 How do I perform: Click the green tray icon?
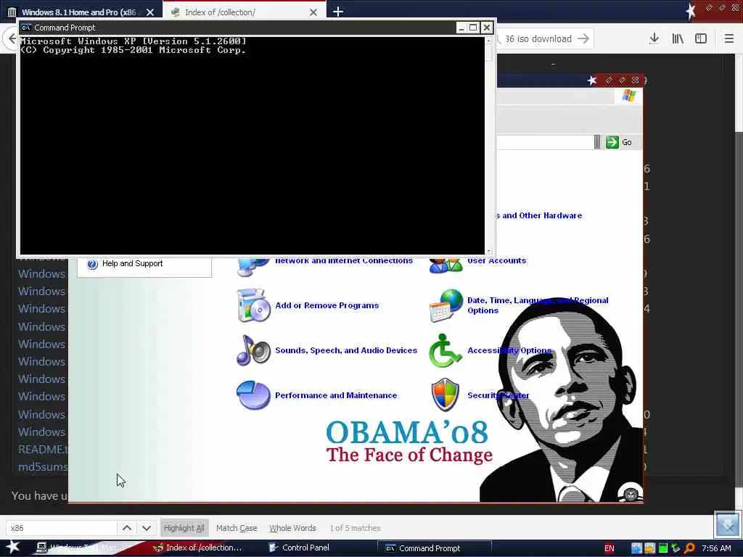(x=663, y=548)
